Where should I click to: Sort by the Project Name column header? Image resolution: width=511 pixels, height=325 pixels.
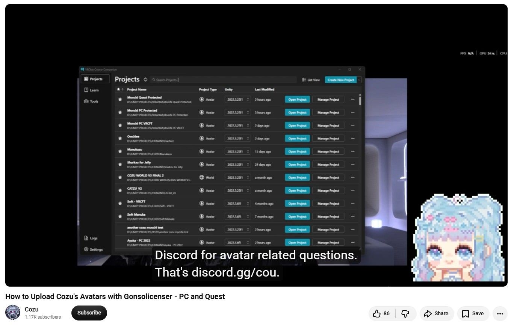137,89
